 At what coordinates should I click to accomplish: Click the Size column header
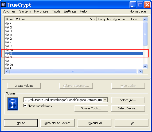(89, 19)
